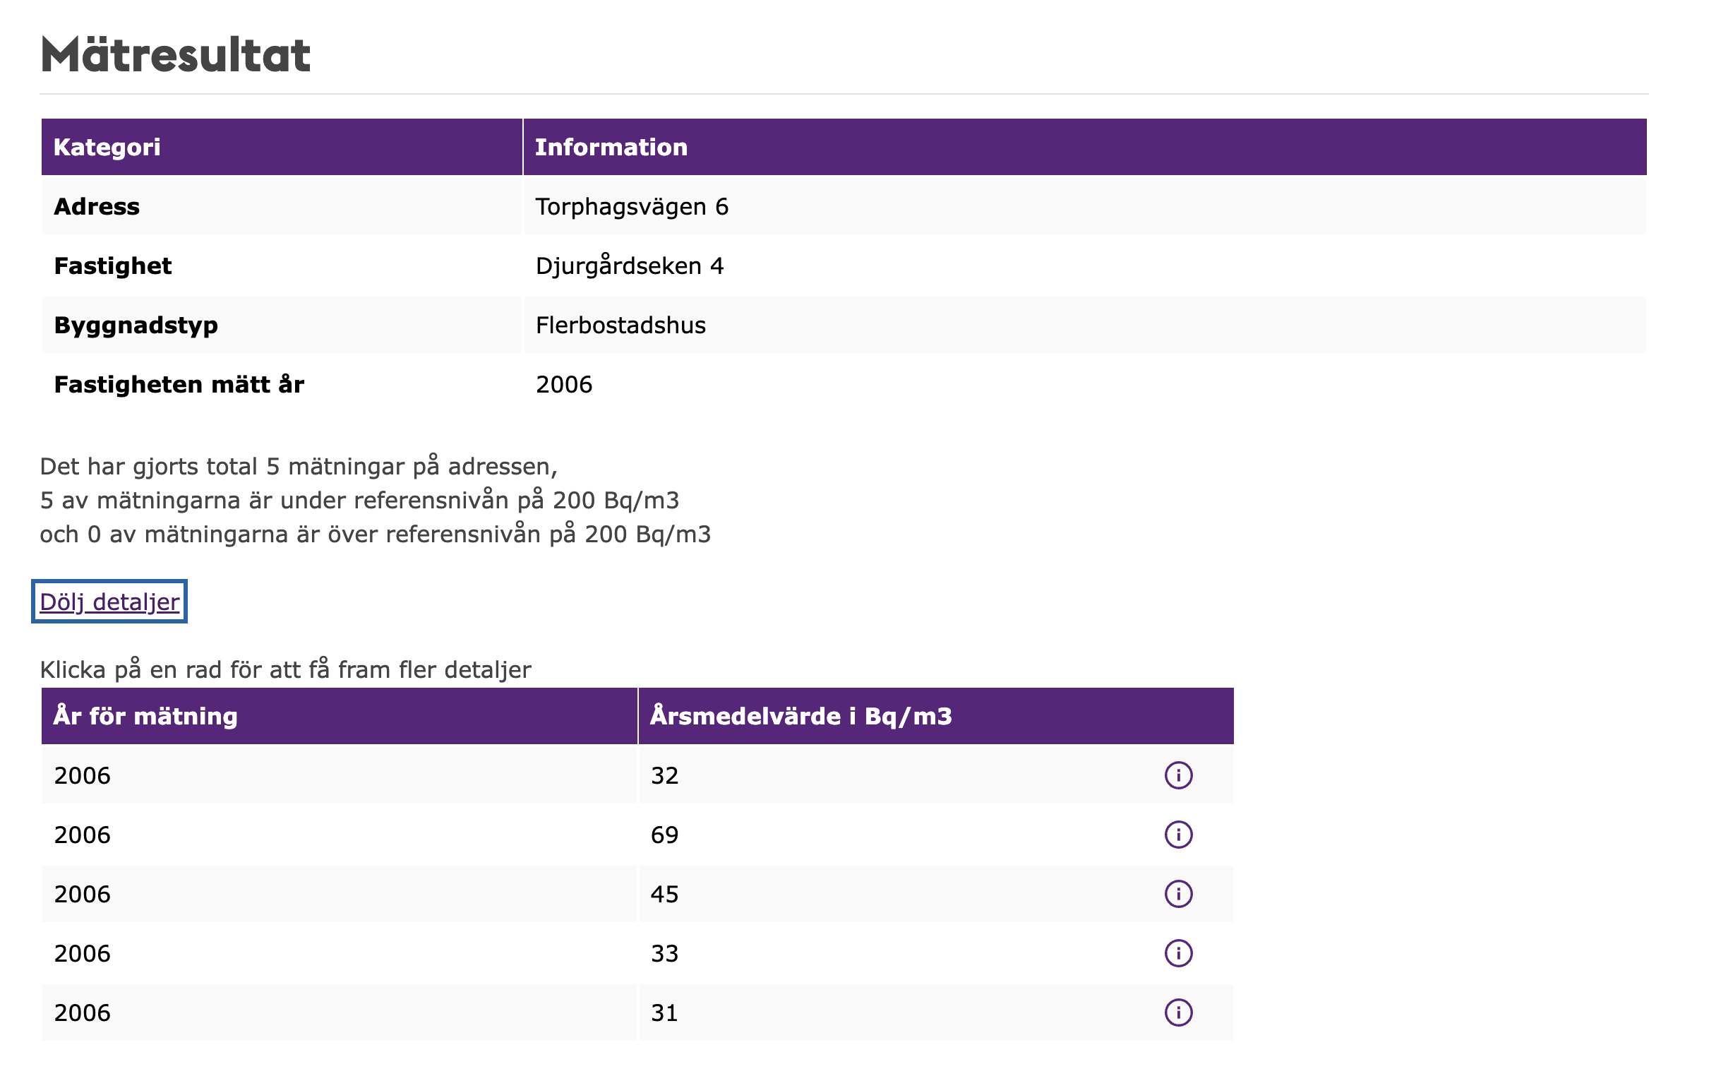
Task: Click the 'Mätresultat' page heading
Action: [176, 55]
